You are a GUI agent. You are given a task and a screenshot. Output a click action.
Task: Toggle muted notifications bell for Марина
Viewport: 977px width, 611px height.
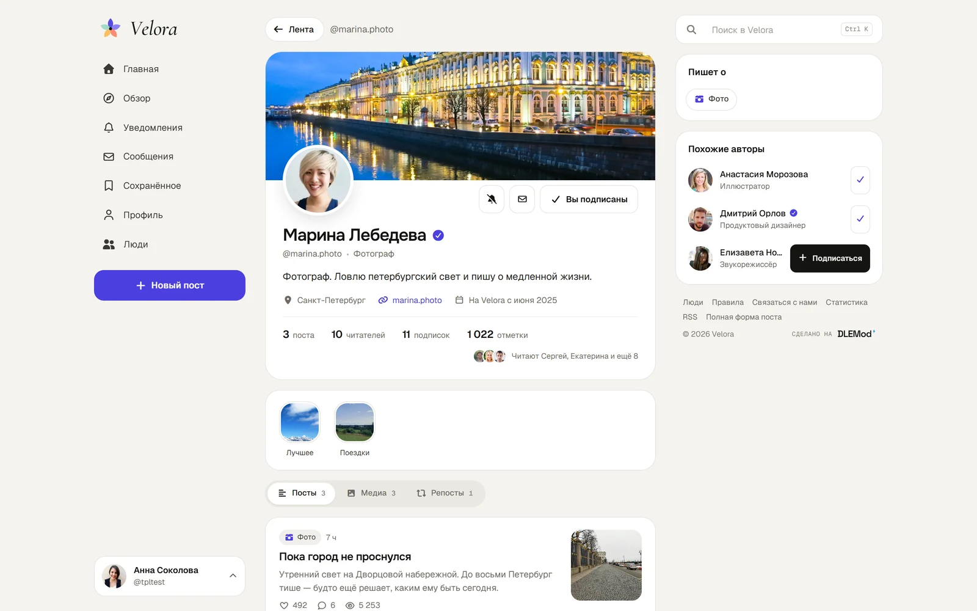pyautogui.click(x=492, y=199)
